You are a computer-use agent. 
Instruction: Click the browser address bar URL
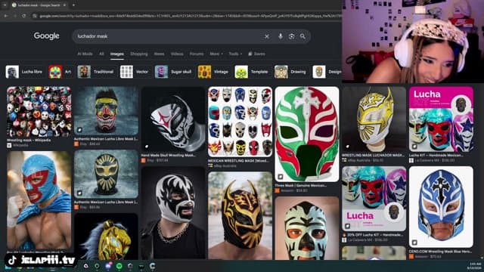tap(190, 16)
